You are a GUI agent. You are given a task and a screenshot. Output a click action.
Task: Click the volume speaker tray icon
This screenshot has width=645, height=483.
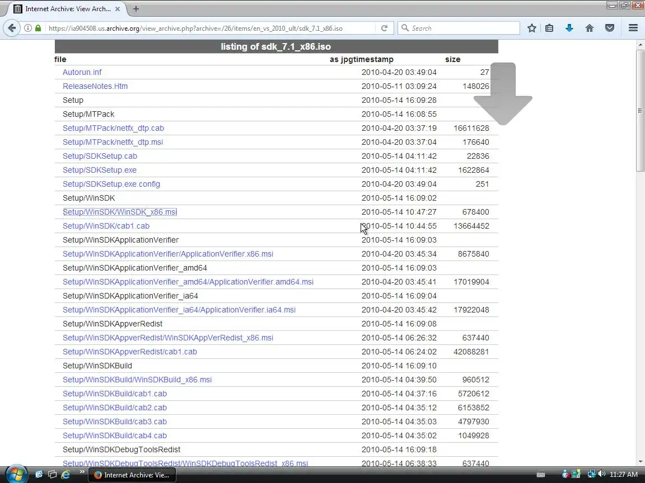pyautogui.click(x=601, y=475)
